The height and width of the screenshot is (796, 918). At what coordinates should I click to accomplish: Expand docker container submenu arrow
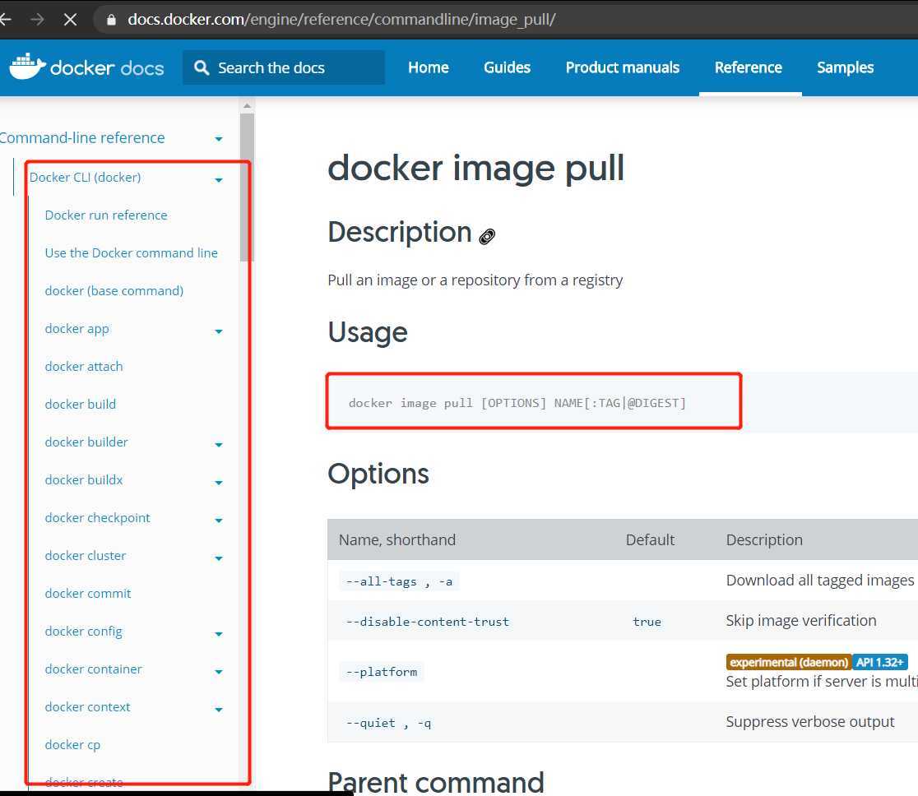pyautogui.click(x=218, y=672)
